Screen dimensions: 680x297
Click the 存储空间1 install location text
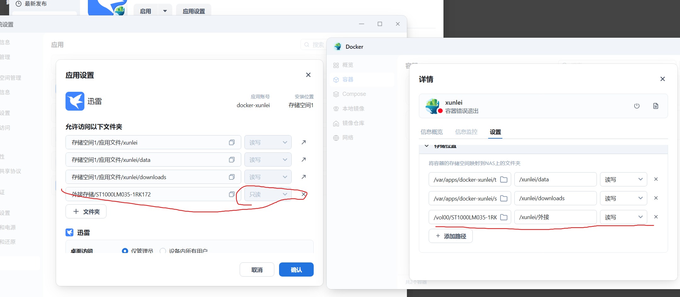[x=301, y=105]
